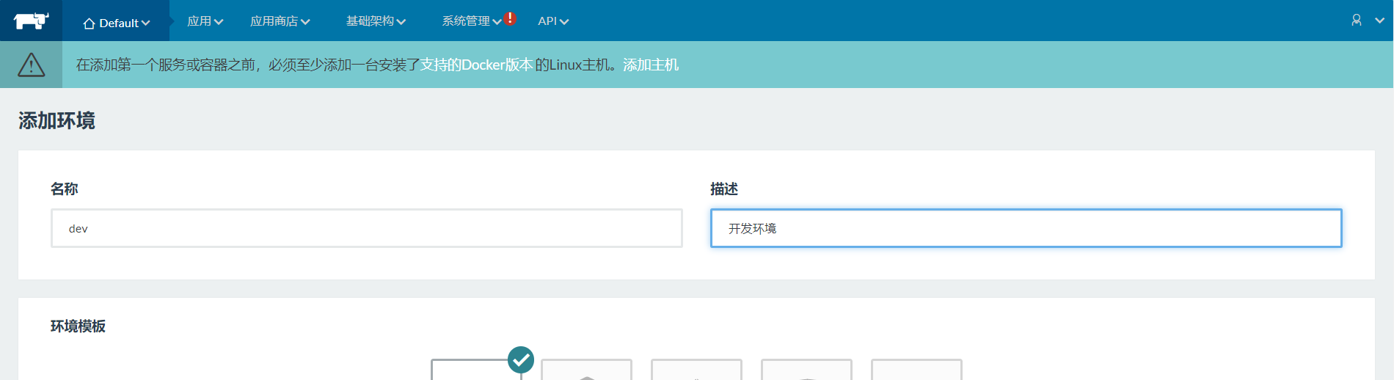The width and height of the screenshot is (1394, 380).
Task: Open the API menu
Action: [552, 21]
